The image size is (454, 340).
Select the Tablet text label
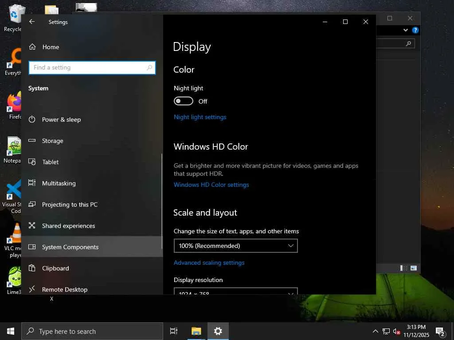pos(51,162)
